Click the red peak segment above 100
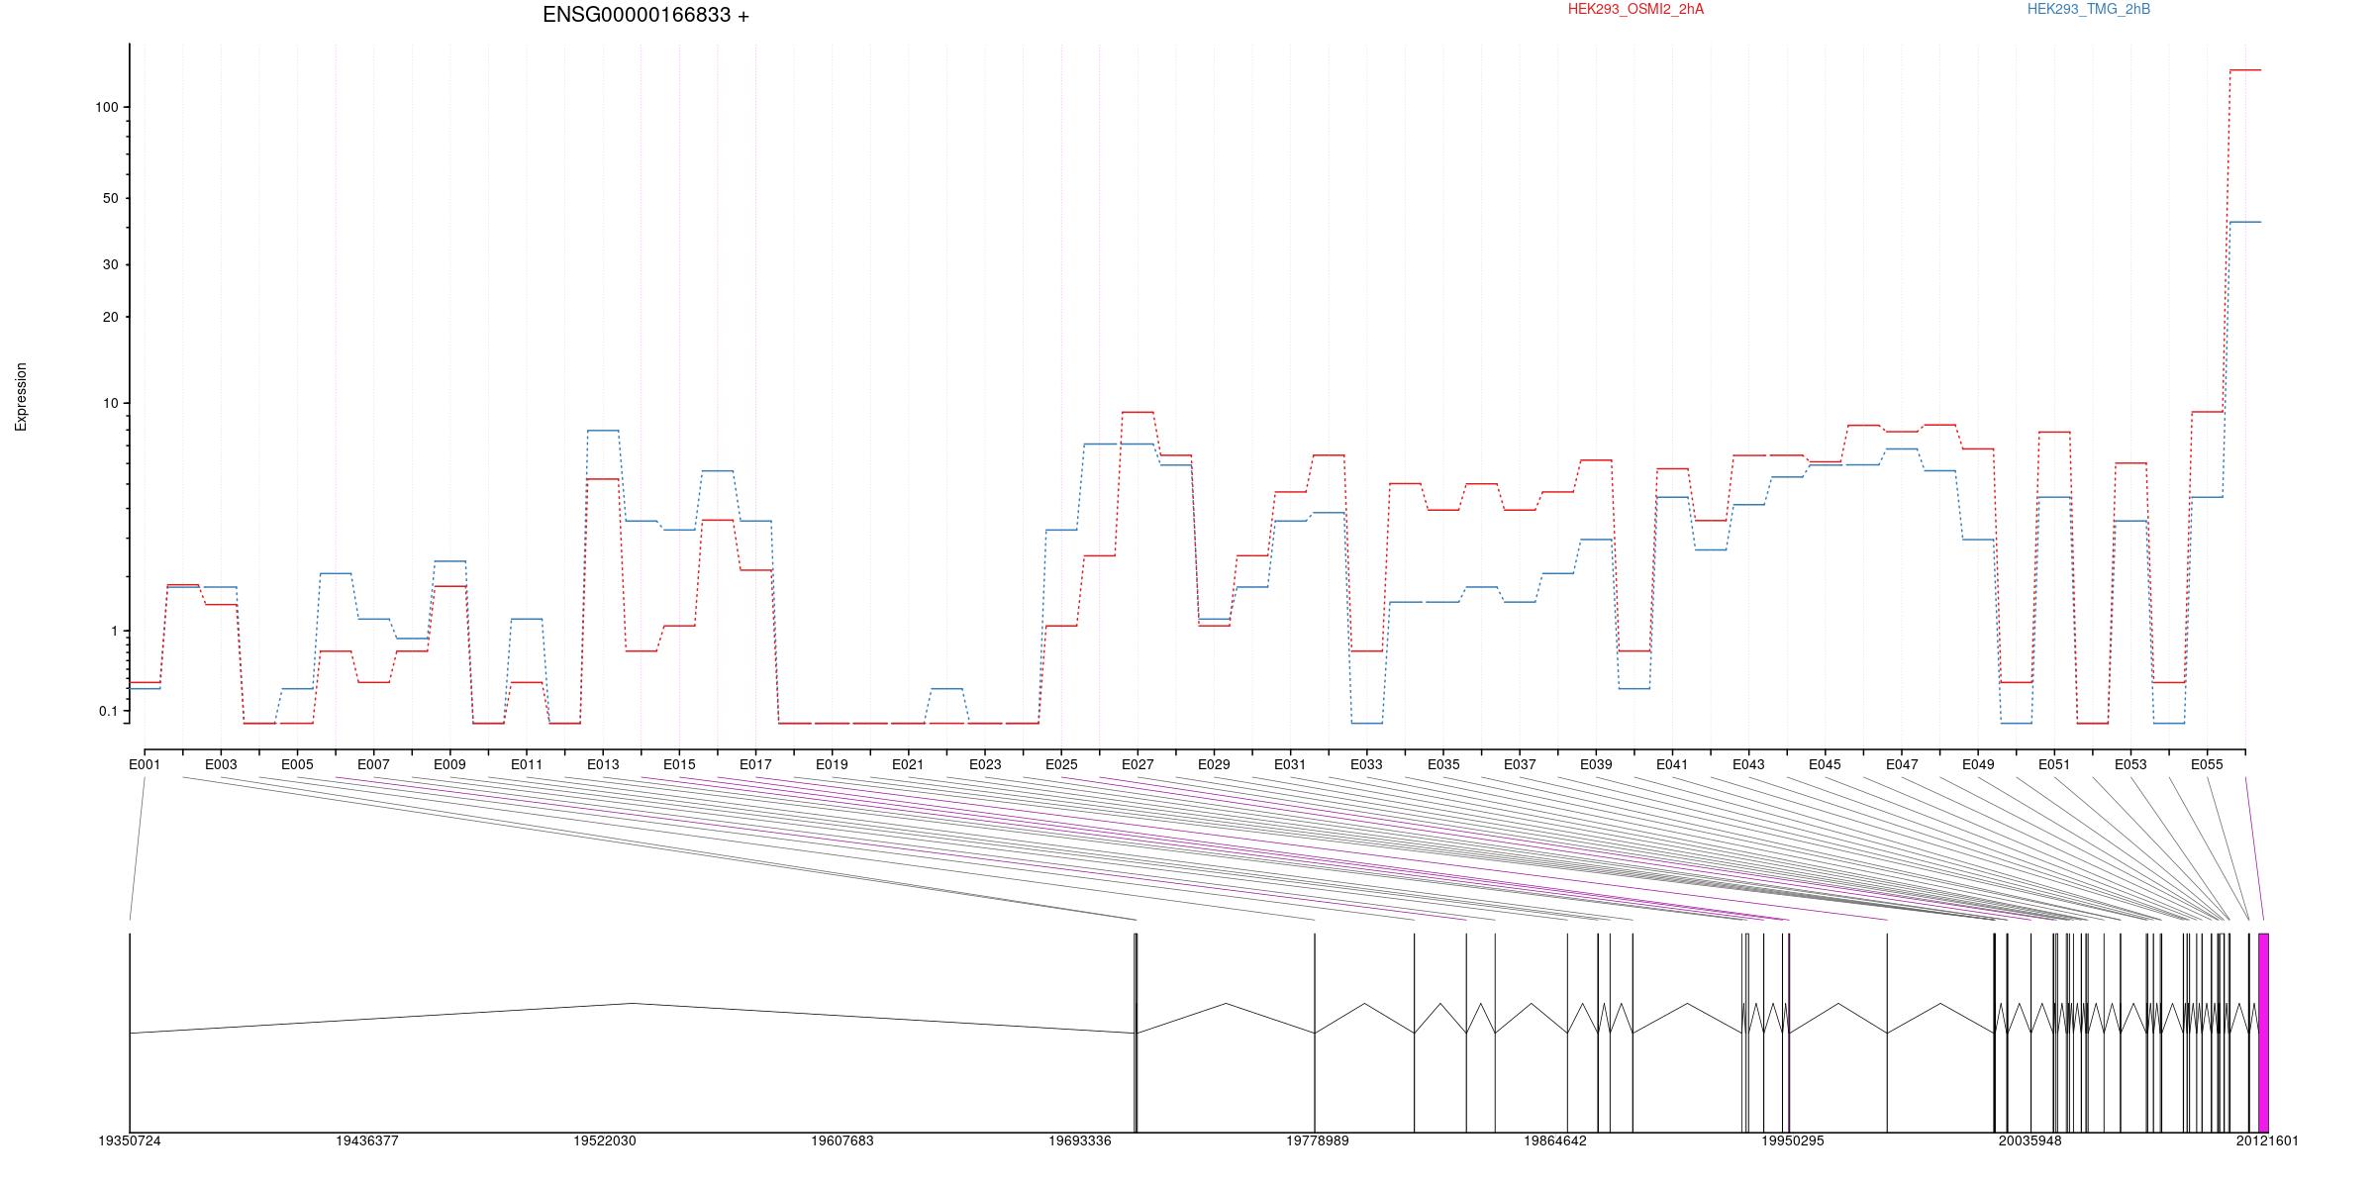This screenshot has width=2376, height=1188. click(x=2245, y=70)
